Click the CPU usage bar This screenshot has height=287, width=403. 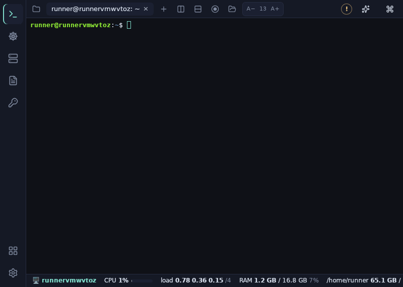pyautogui.click(x=142, y=281)
